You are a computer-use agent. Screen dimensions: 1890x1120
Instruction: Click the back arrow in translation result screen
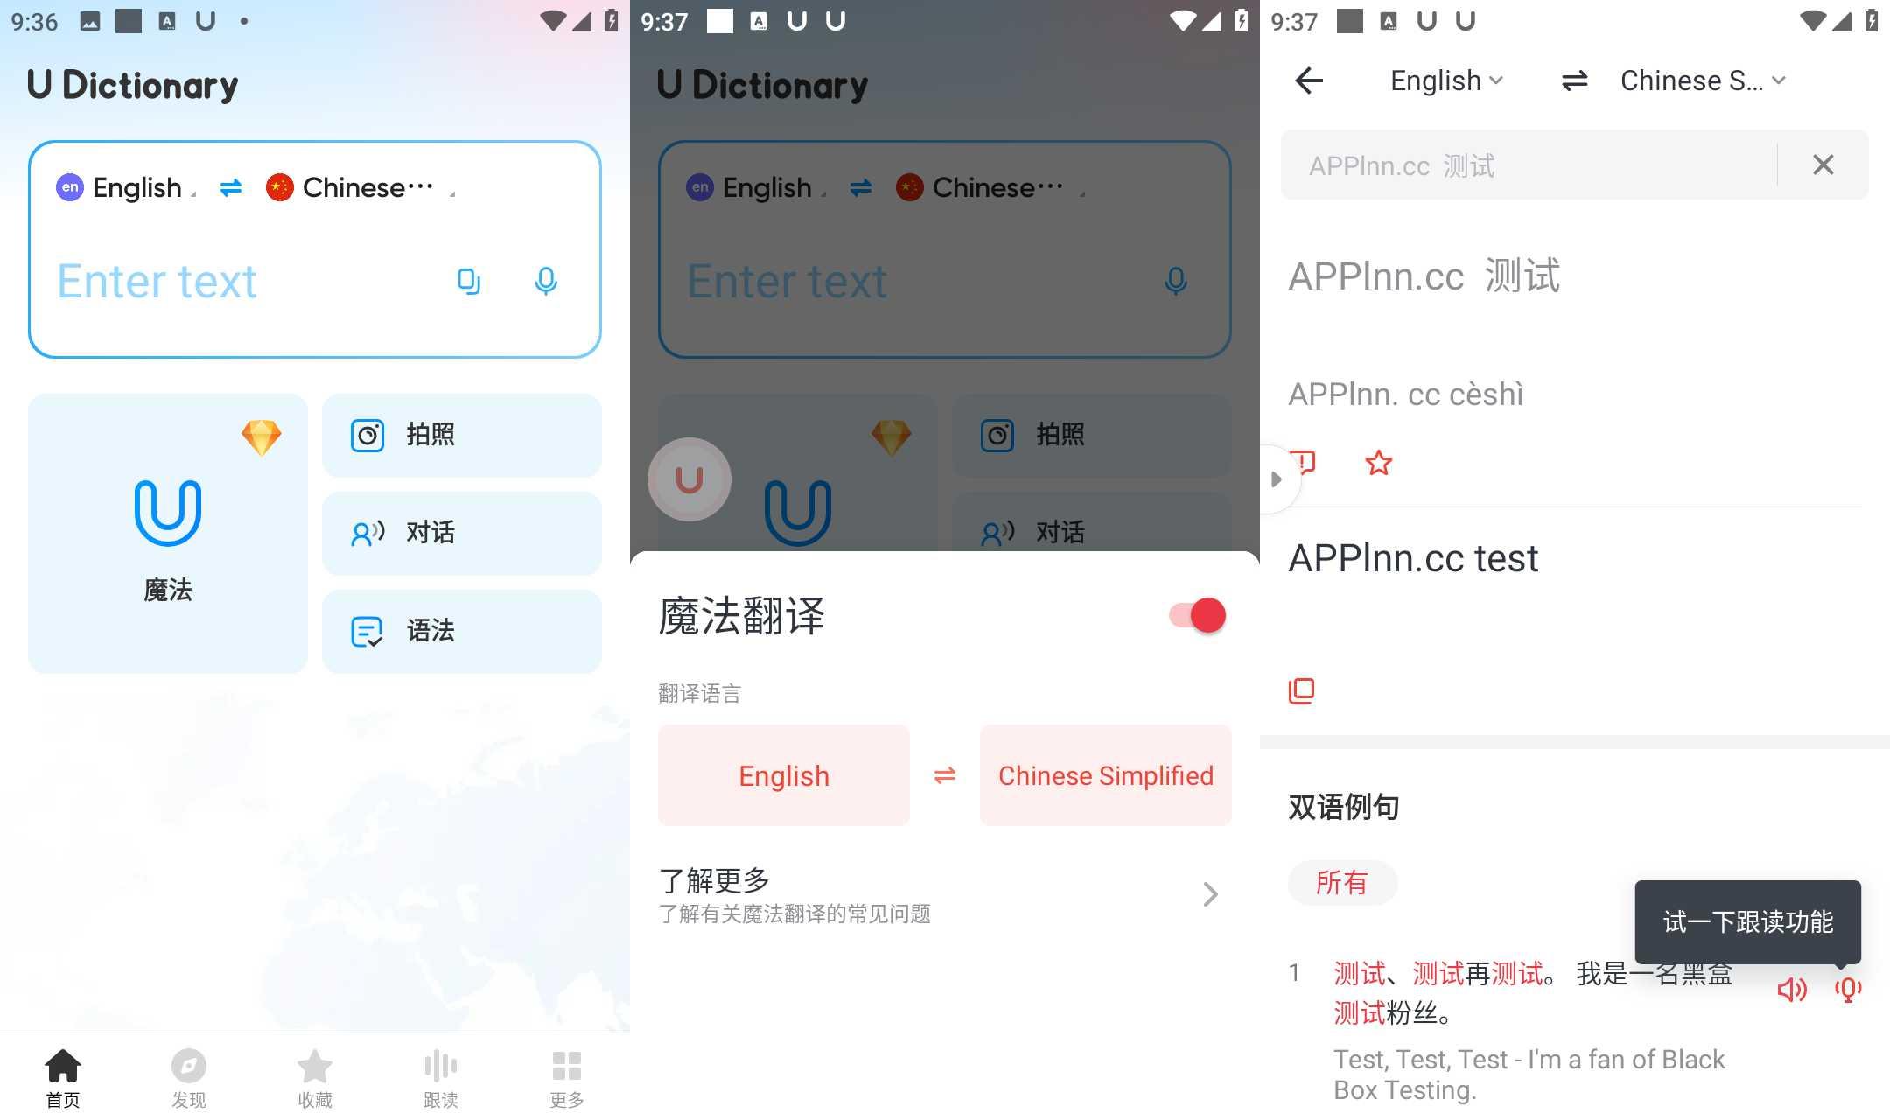(1309, 80)
